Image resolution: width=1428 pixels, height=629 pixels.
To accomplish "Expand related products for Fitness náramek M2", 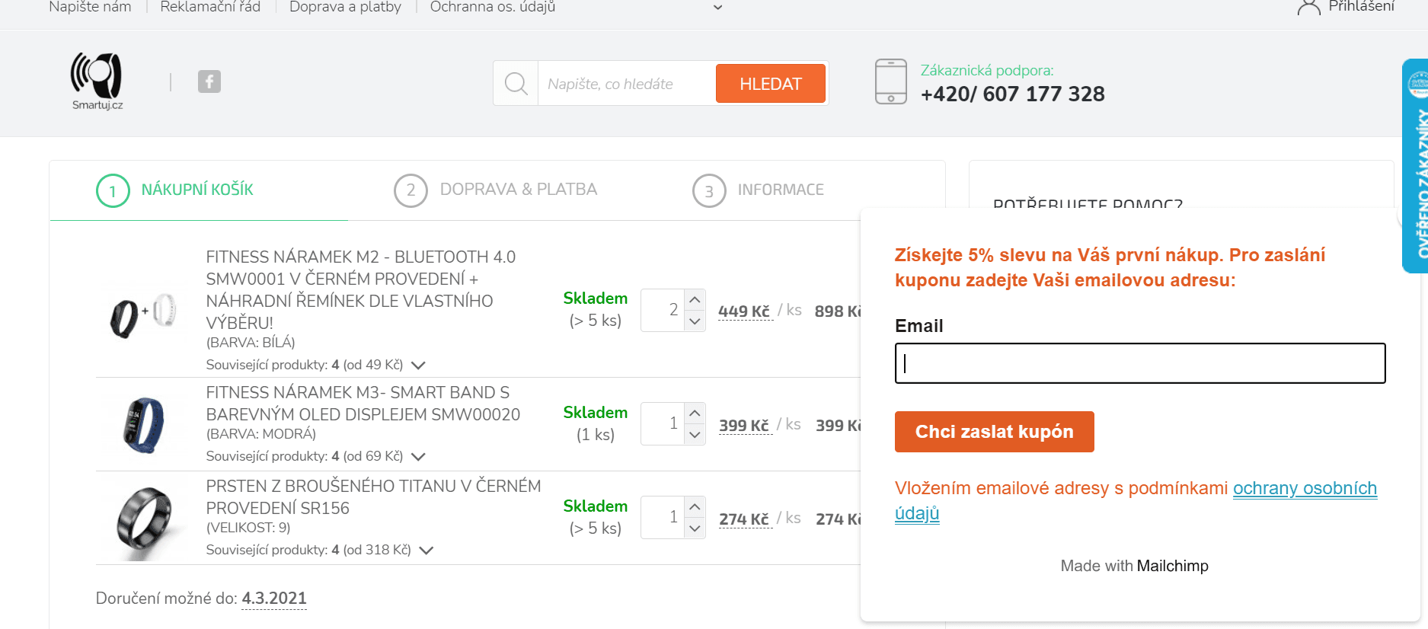I will 418,366.
